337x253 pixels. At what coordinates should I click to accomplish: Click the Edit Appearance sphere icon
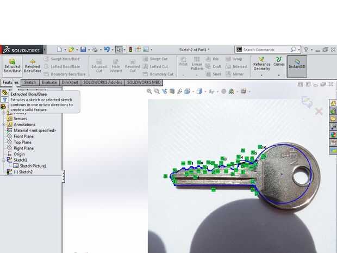coord(224,91)
